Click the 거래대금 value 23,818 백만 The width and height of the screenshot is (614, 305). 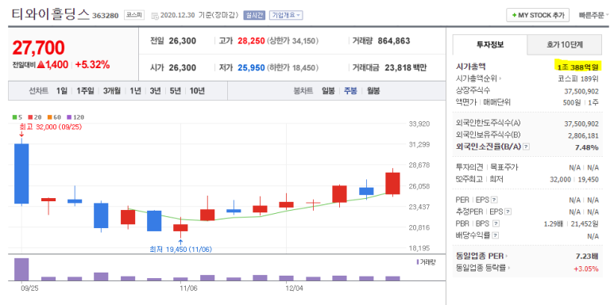point(406,67)
